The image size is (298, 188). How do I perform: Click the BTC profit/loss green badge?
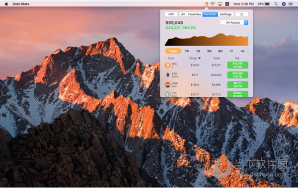tap(237, 65)
